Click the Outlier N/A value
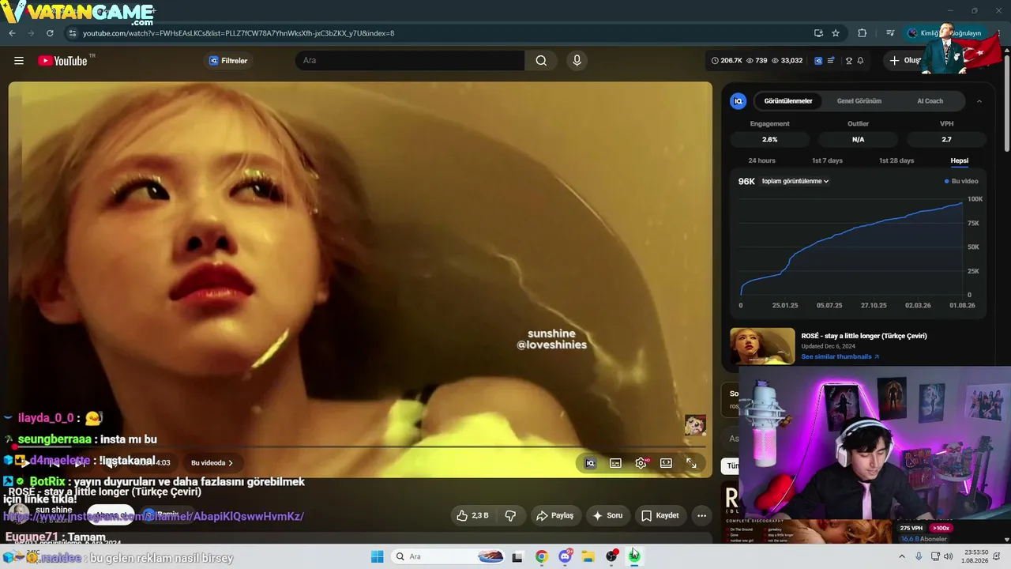Image resolution: width=1011 pixels, height=569 pixels. tap(858, 139)
